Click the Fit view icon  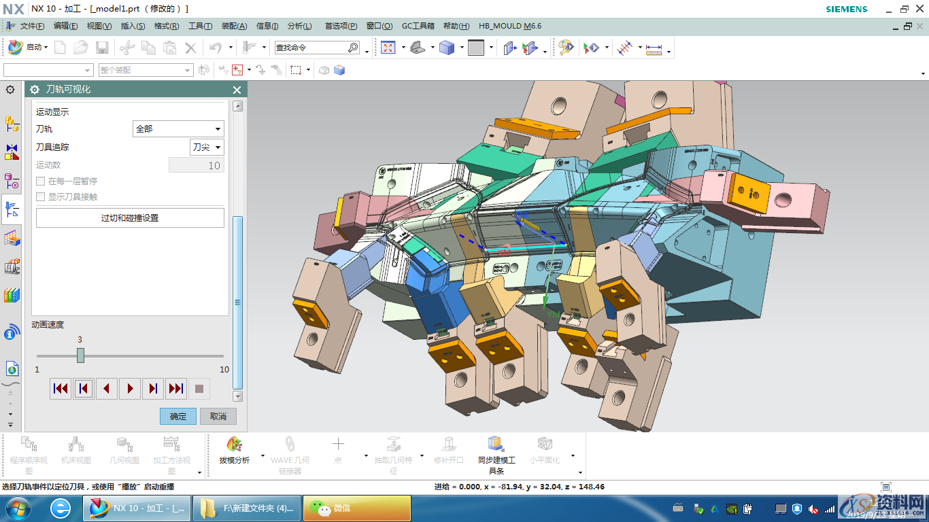click(388, 48)
